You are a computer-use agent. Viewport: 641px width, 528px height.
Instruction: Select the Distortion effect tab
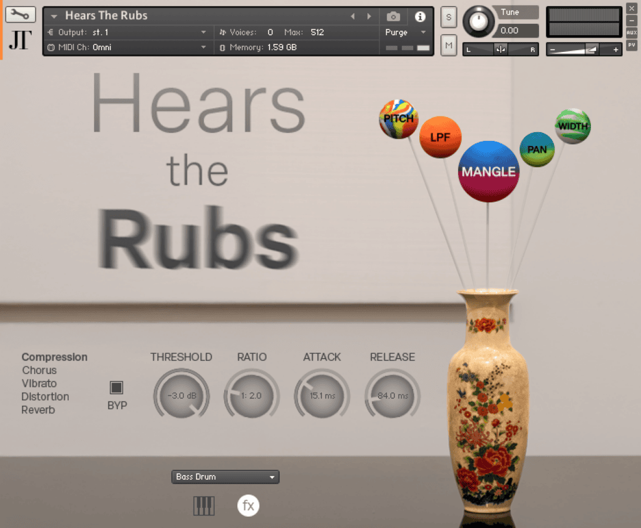pos(45,396)
